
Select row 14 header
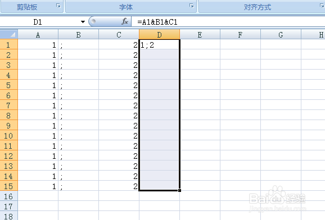8,176
